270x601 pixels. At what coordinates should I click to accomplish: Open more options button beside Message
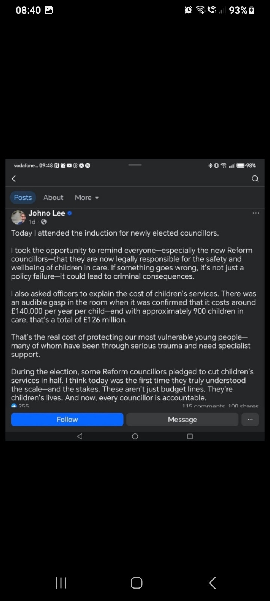250,419
